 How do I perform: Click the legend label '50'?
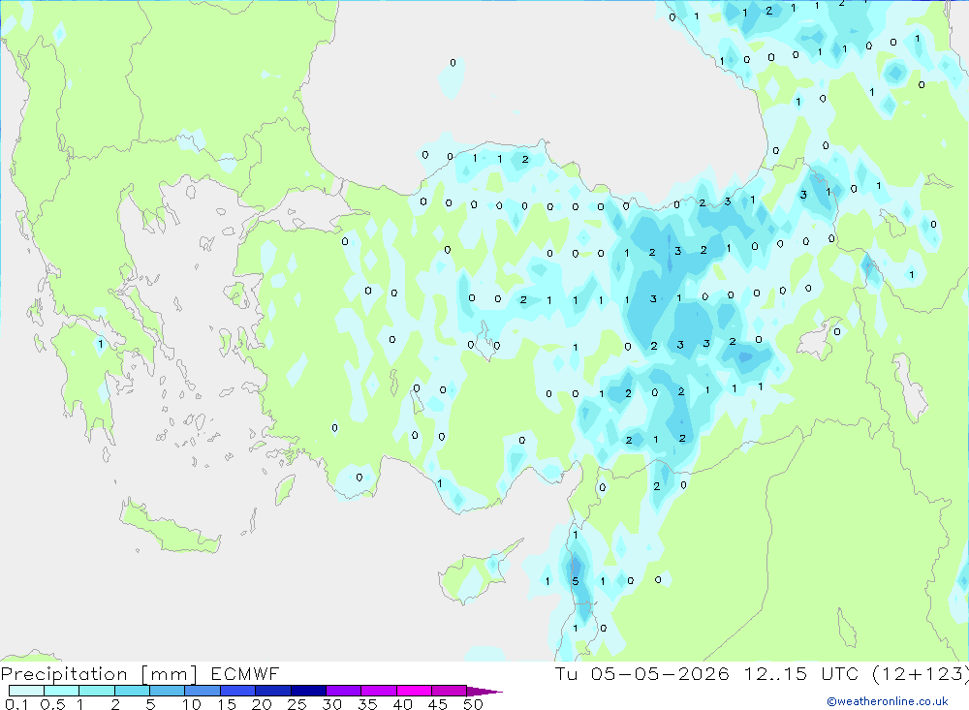(x=473, y=704)
